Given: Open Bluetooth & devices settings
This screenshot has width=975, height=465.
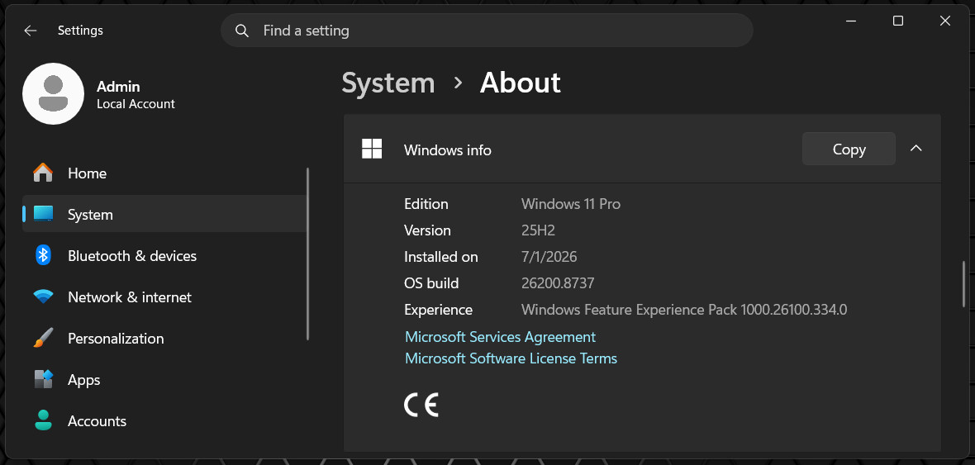Looking at the screenshot, I should point(164,255).
